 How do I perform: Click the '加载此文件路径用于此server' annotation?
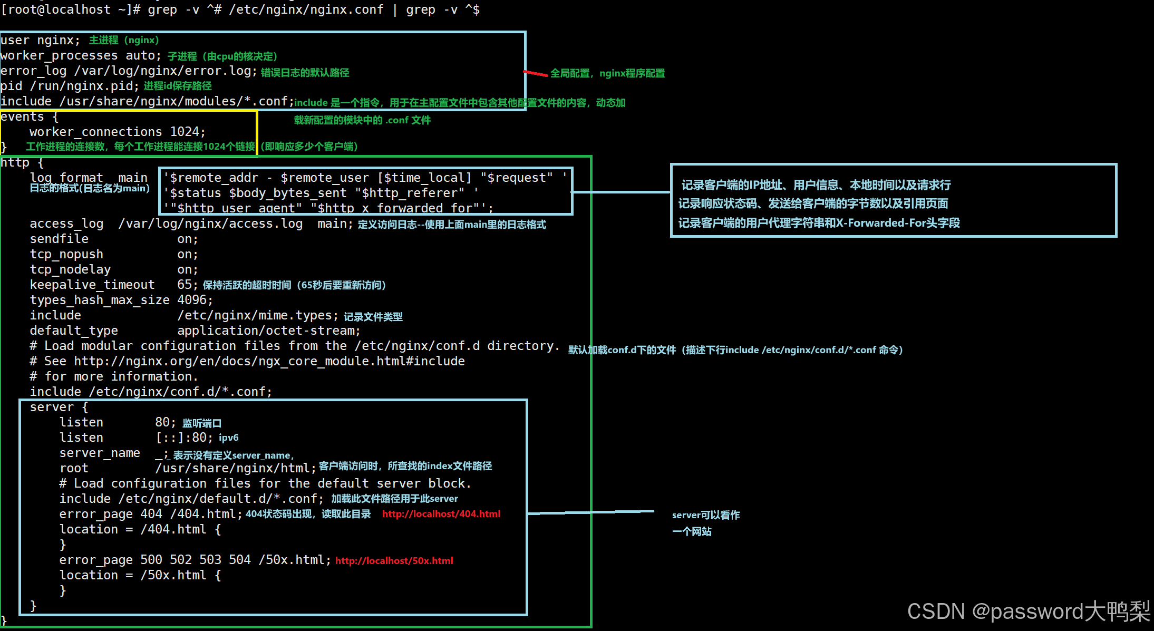click(x=395, y=499)
